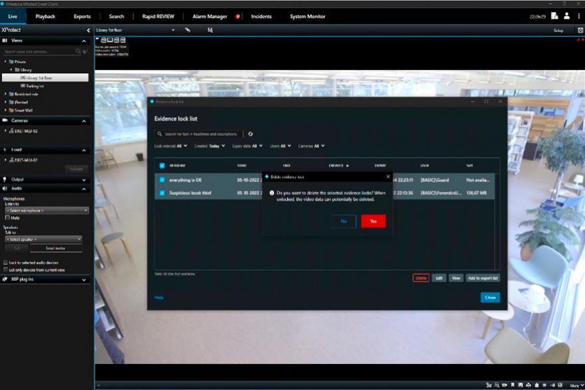Switch to the Playback tab
Viewport: 585px width, 390px height.
tap(45, 16)
